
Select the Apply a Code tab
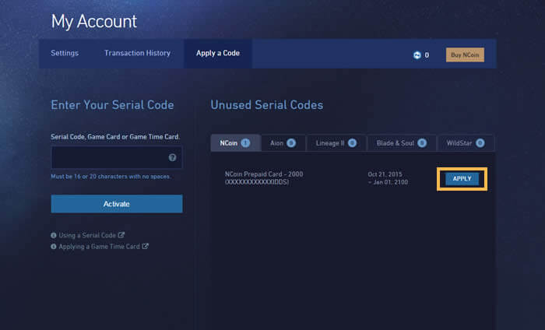coord(218,53)
